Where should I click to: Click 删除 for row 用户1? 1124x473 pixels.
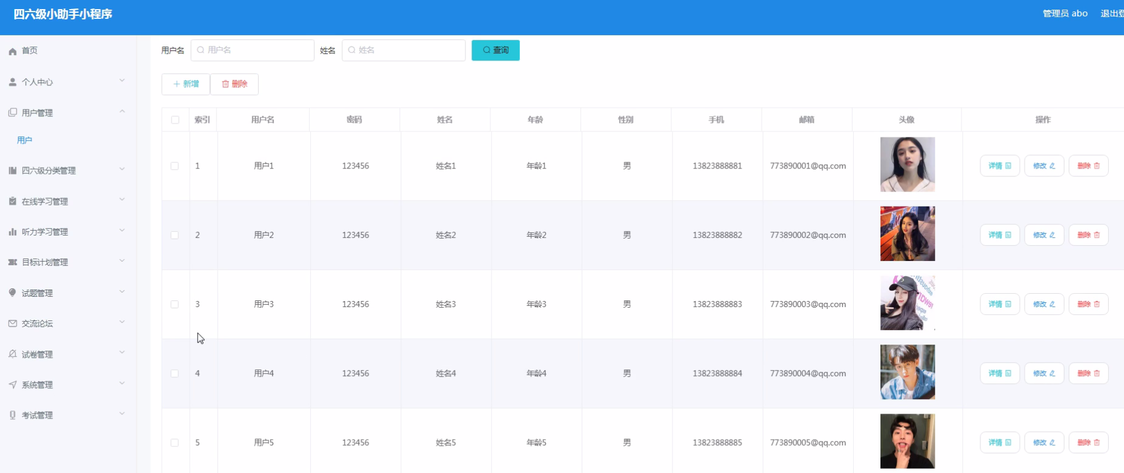1089,166
